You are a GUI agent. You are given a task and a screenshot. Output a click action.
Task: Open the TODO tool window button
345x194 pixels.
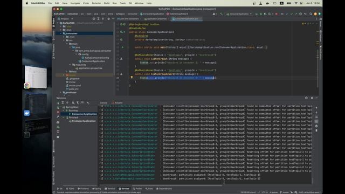[70, 189]
